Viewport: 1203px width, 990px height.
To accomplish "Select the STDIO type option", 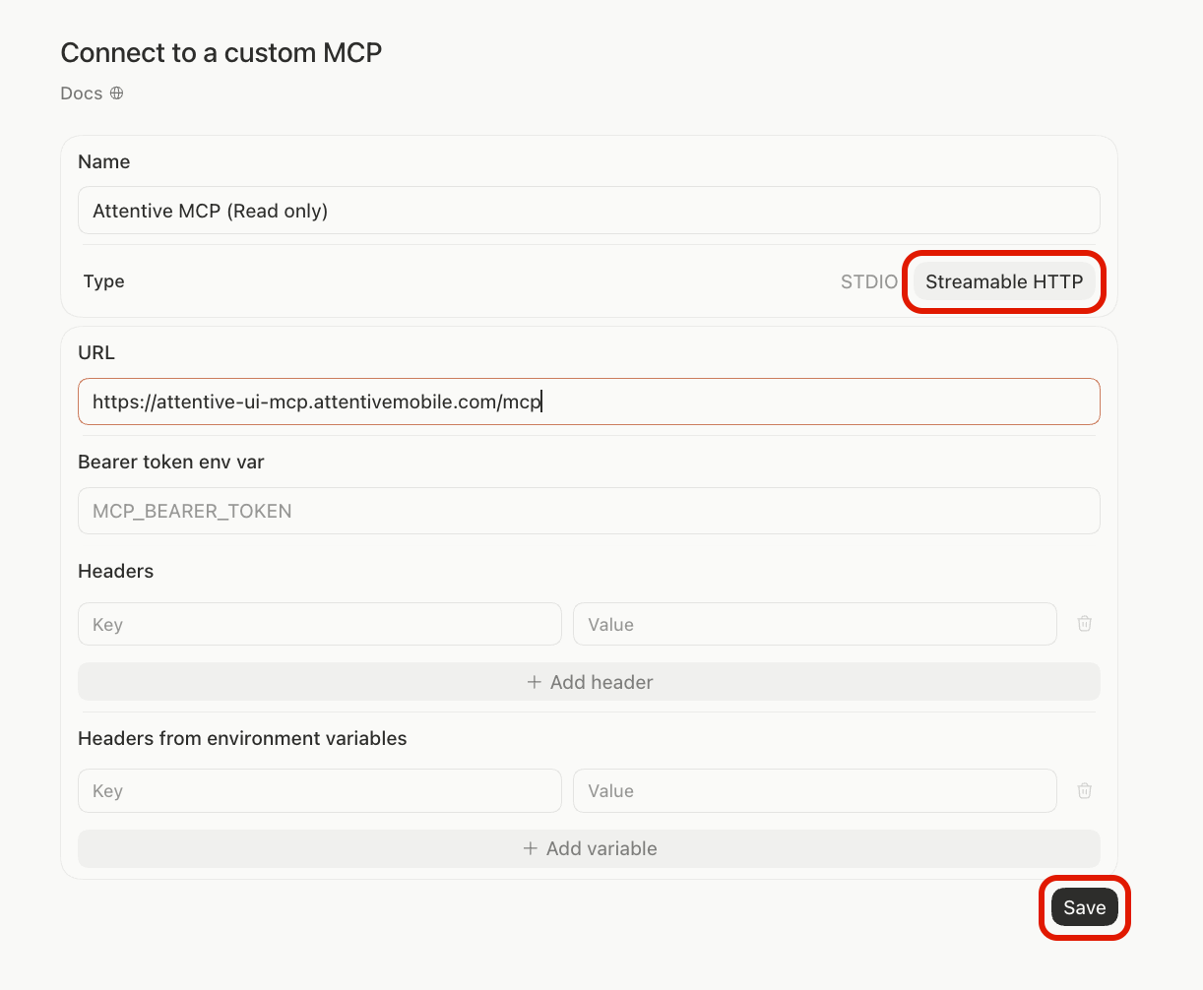I will [x=869, y=281].
